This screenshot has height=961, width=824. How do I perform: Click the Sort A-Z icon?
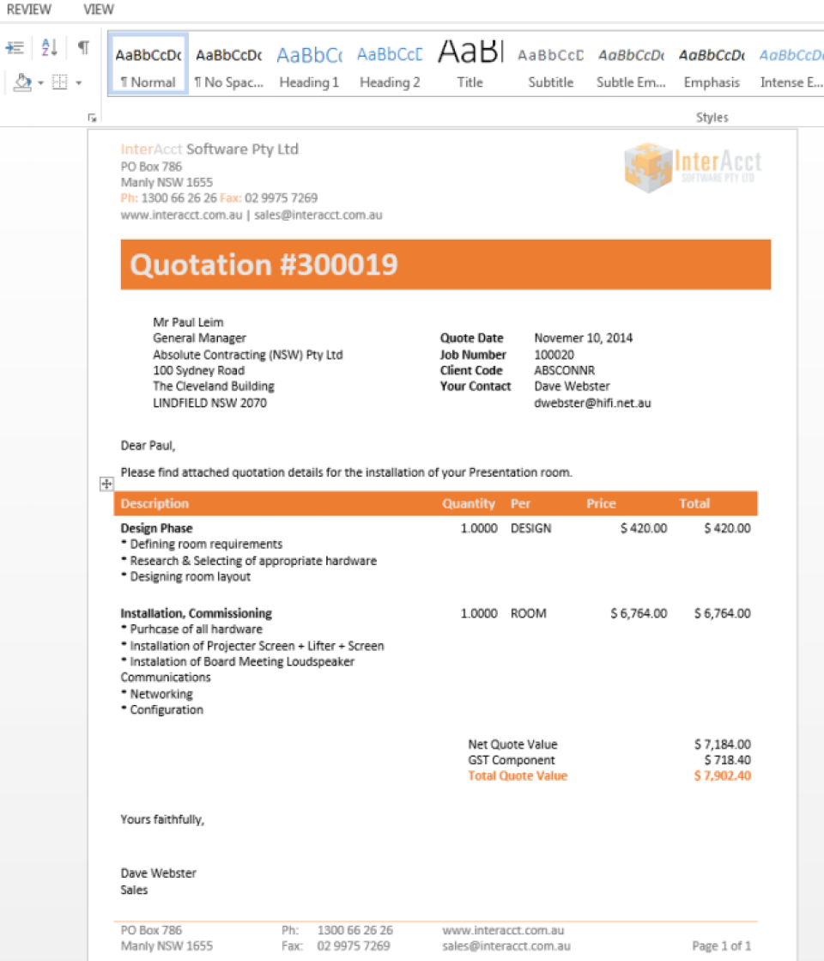(49, 47)
